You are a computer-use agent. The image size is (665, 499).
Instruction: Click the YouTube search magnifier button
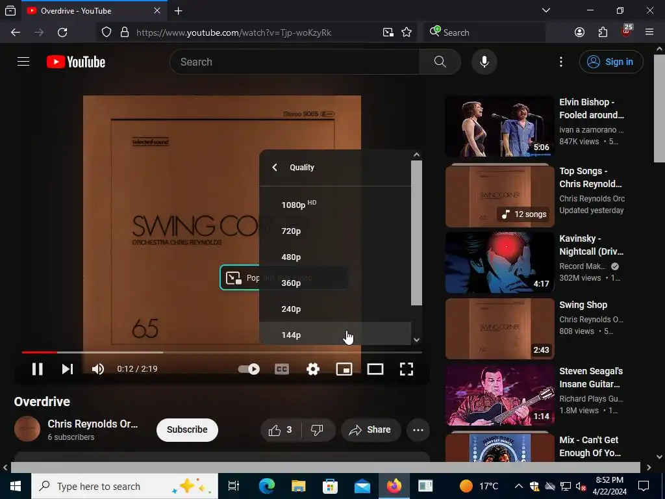[x=440, y=62]
